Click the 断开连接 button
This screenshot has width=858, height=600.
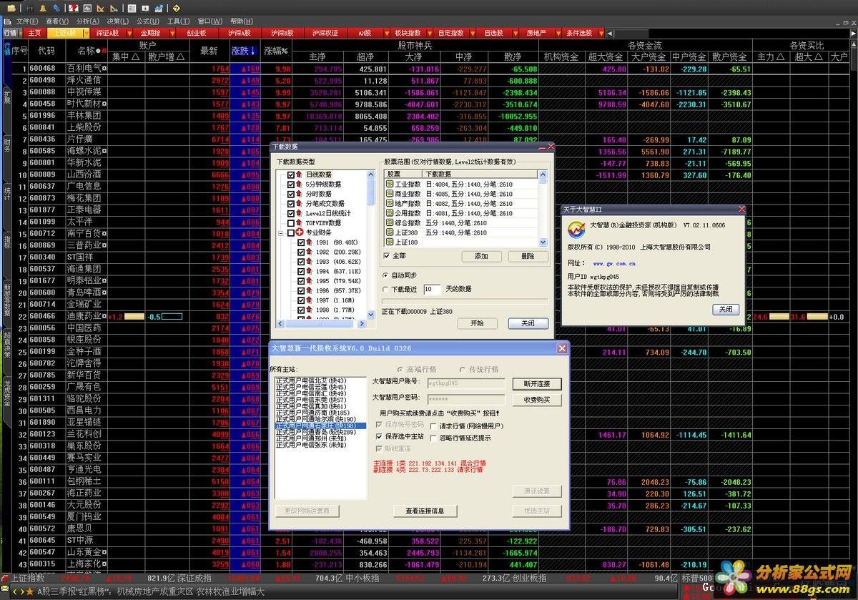coord(536,384)
